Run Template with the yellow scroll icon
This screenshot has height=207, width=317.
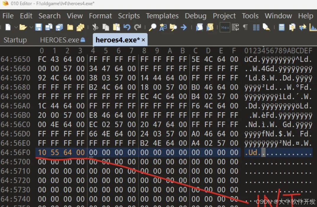[210, 27]
